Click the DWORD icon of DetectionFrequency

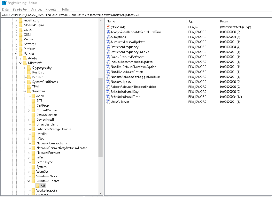click(108, 47)
